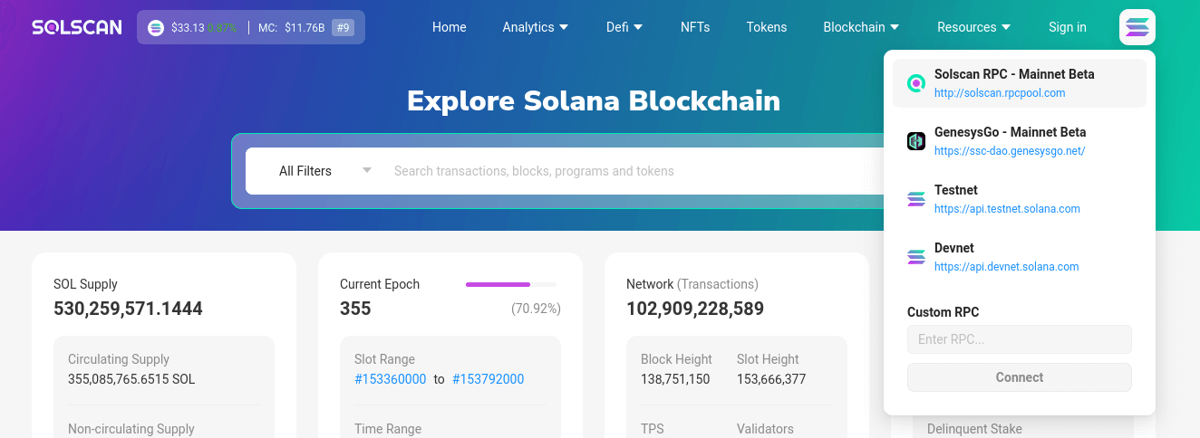The height and width of the screenshot is (438, 1200).
Task: Click the $33.13 SOL price
Action: 188,27
